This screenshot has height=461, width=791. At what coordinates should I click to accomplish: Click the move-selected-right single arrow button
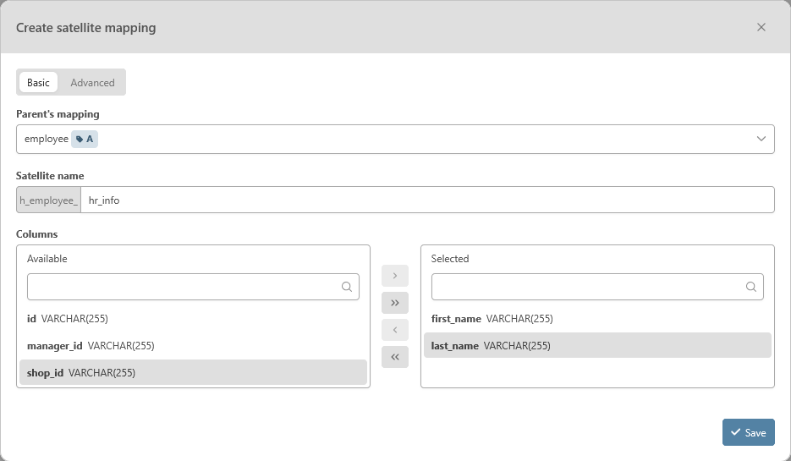(394, 276)
